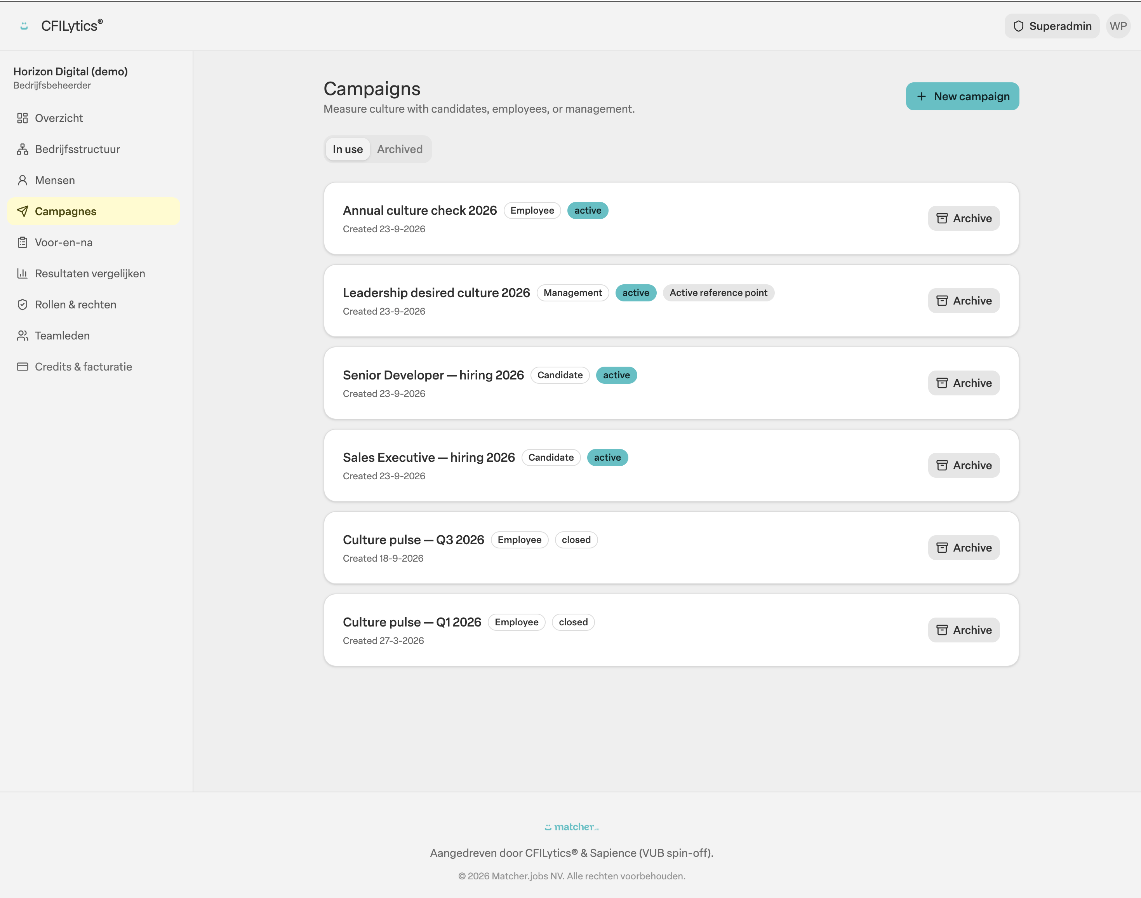Viewport: 1141px width, 898px height.
Task: Open Leadership desired culture 2026 campaign title
Action: (436, 293)
